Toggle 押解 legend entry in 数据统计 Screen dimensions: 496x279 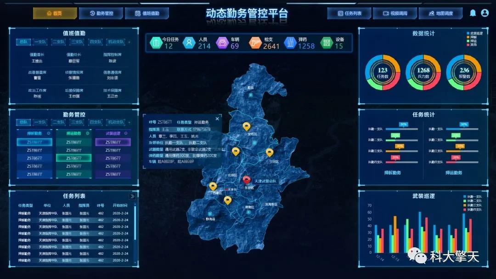click(x=472, y=37)
